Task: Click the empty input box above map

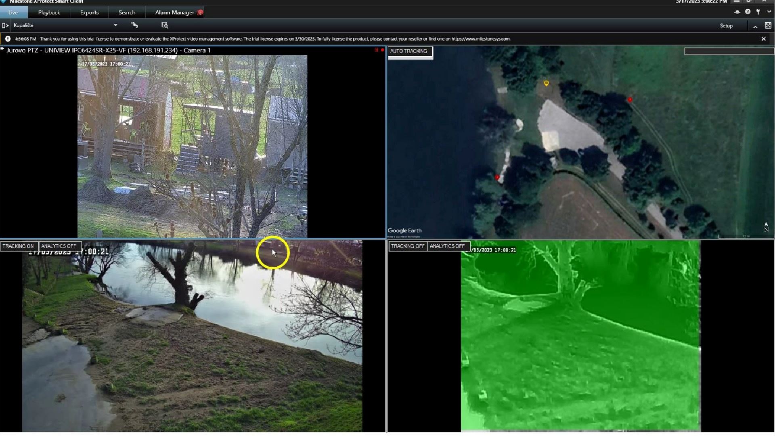Action: coord(729,51)
